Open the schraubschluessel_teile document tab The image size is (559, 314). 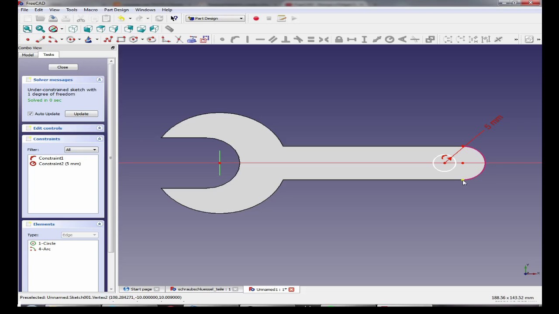(x=204, y=289)
